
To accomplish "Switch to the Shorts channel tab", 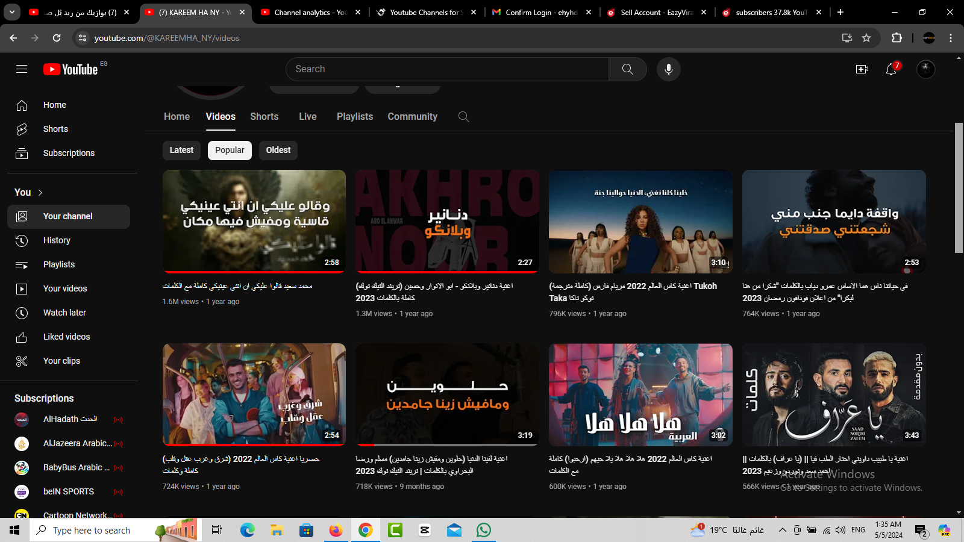I will [x=264, y=117].
